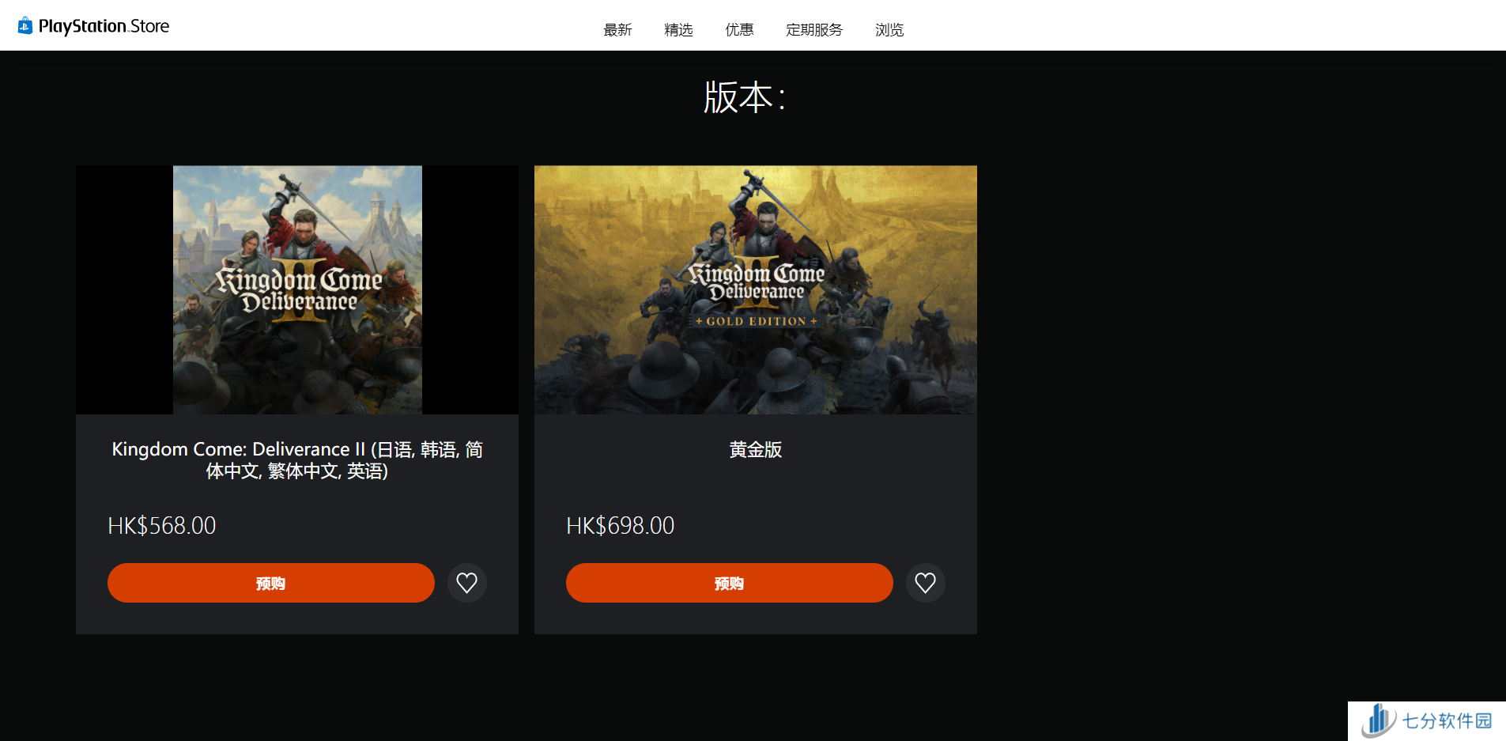Click the 七分软件园 watermark logo icon
The width and height of the screenshot is (1506, 741).
point(1379,720)
